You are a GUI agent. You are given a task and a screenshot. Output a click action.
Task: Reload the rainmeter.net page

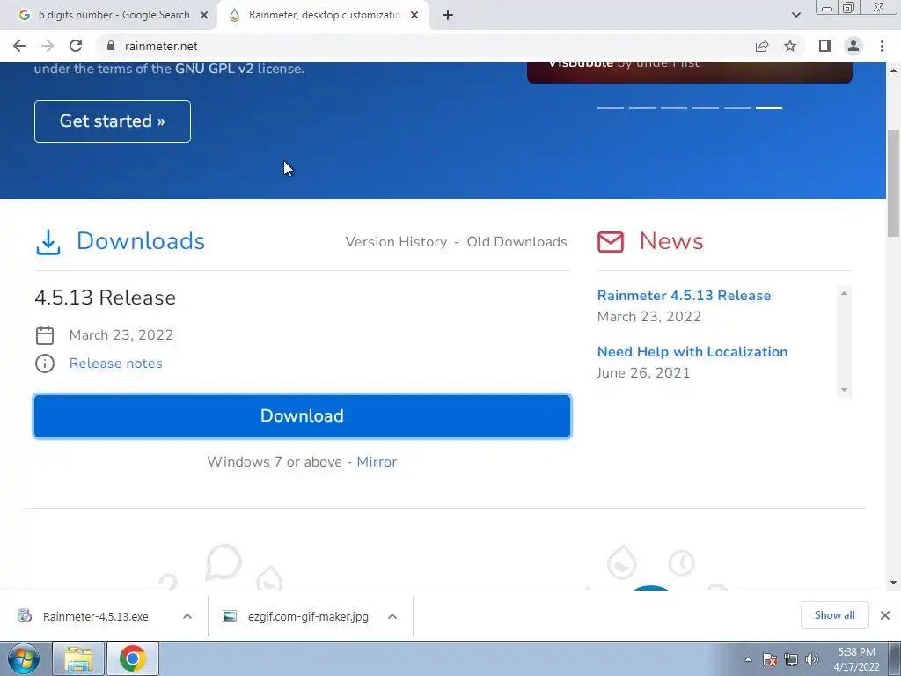[x=76, y=46]
